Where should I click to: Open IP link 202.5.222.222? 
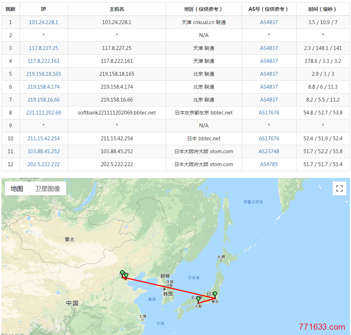pyautogui.click(x=43, y=164)
